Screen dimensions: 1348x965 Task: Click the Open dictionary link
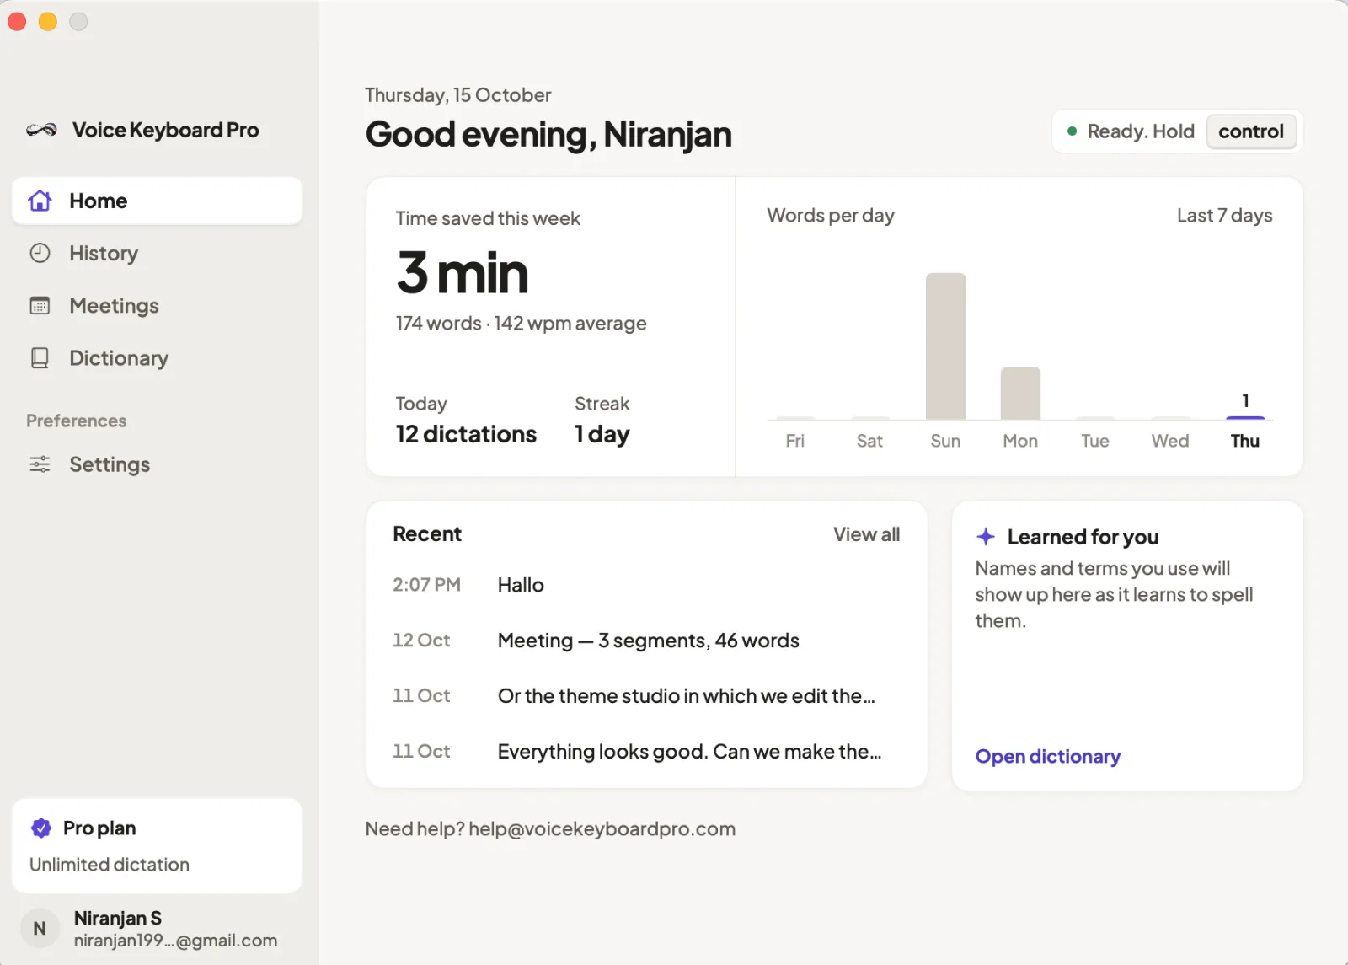point(1047,757)
